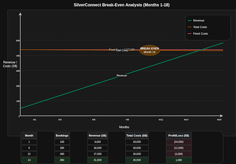
Task: Click the Total Costs (S$) column header
Action: pyautogui.click(x=137, y=136)
